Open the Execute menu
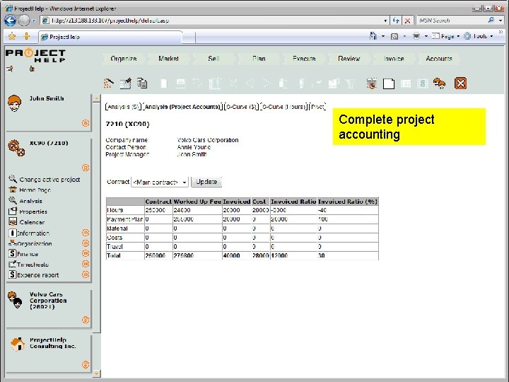The width and height of the screenshot is (509, 382). (304, 59)
